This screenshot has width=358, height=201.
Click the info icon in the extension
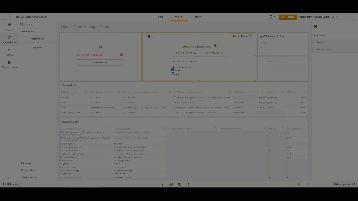149,36
